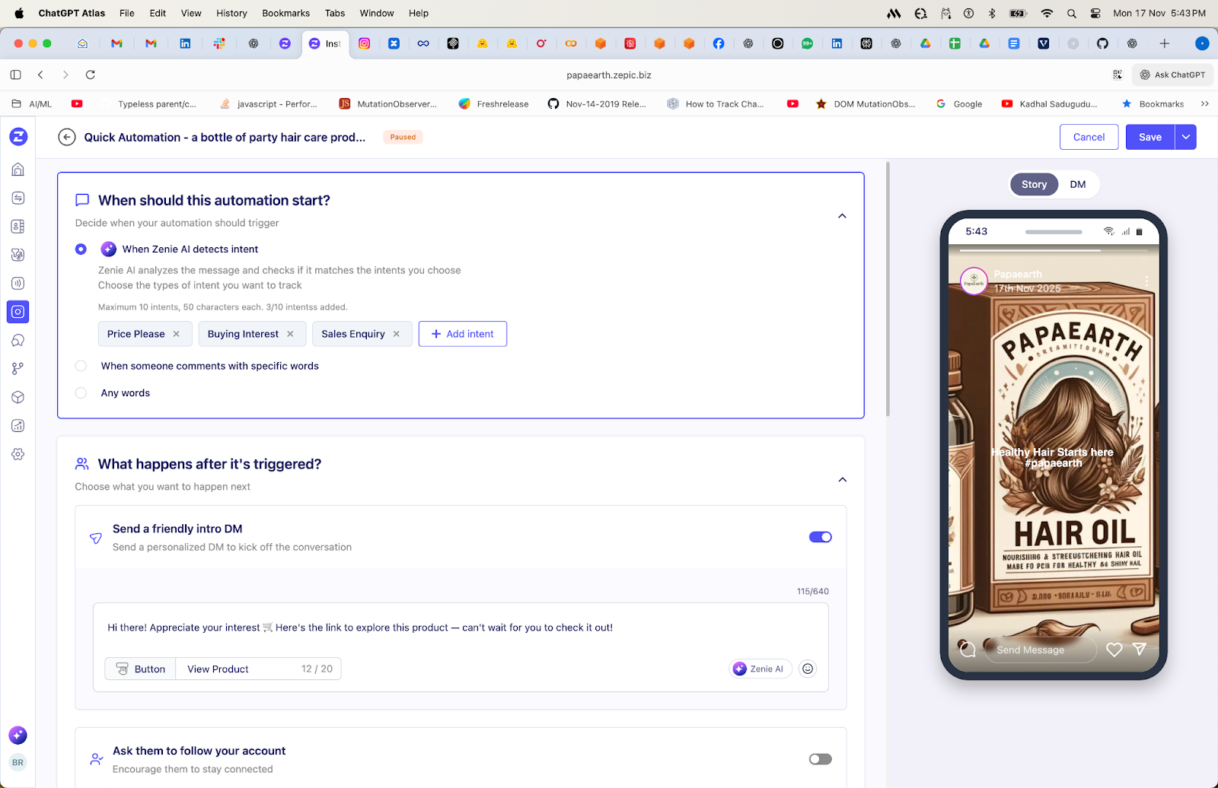
Task: Open new tab with the plus icon
Action: (1164, 43)
